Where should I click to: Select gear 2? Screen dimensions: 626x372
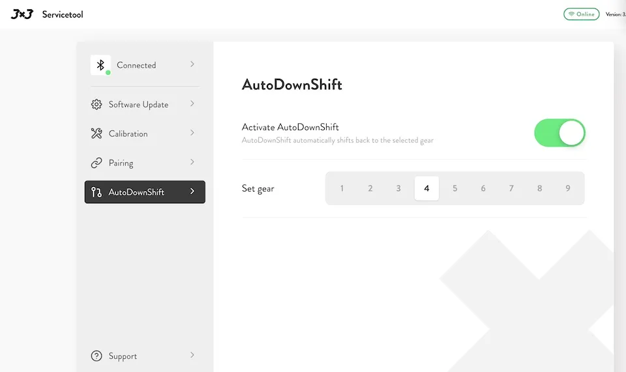[x=370, y=188]
